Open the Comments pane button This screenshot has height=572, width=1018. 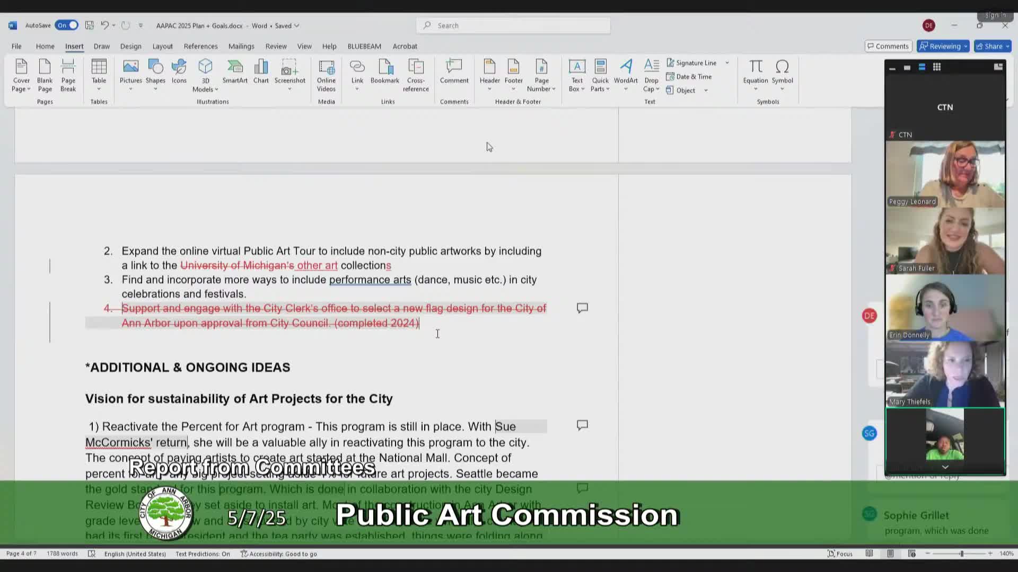pyautogui.click(x=888, y=47)
